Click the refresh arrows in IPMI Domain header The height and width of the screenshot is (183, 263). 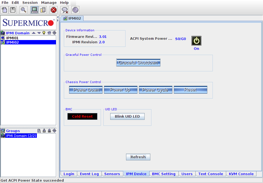(54, 33)
